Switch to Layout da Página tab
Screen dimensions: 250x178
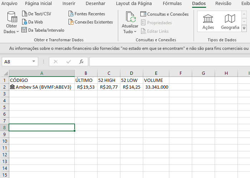coord(134,4)
